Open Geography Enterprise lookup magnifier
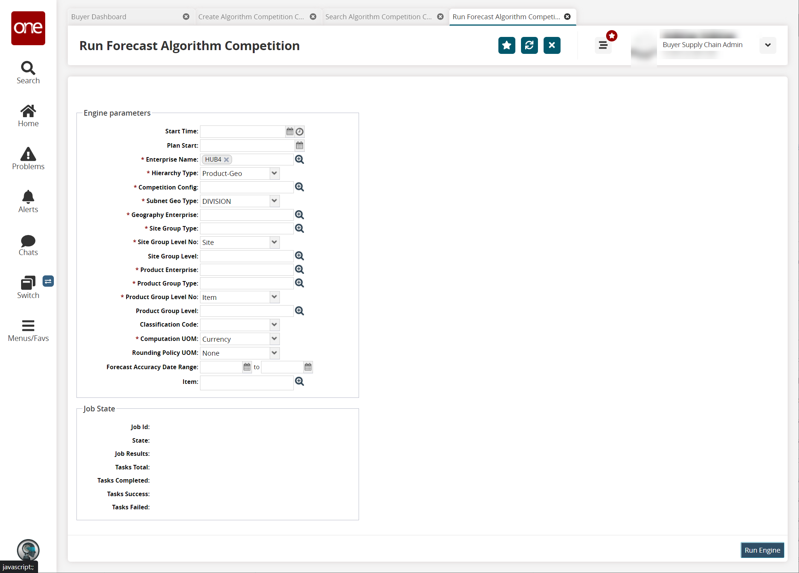This screenshot has height=573, width=799. pyautogui.click(x=299, y=215)
